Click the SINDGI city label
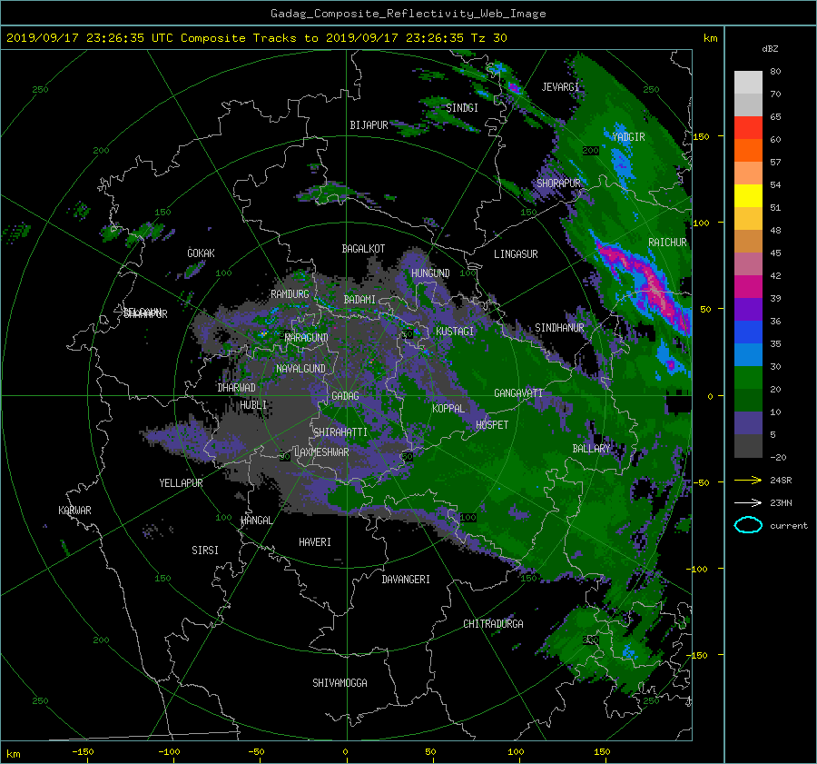The image size is (817, 764). (x=462, y=108)
